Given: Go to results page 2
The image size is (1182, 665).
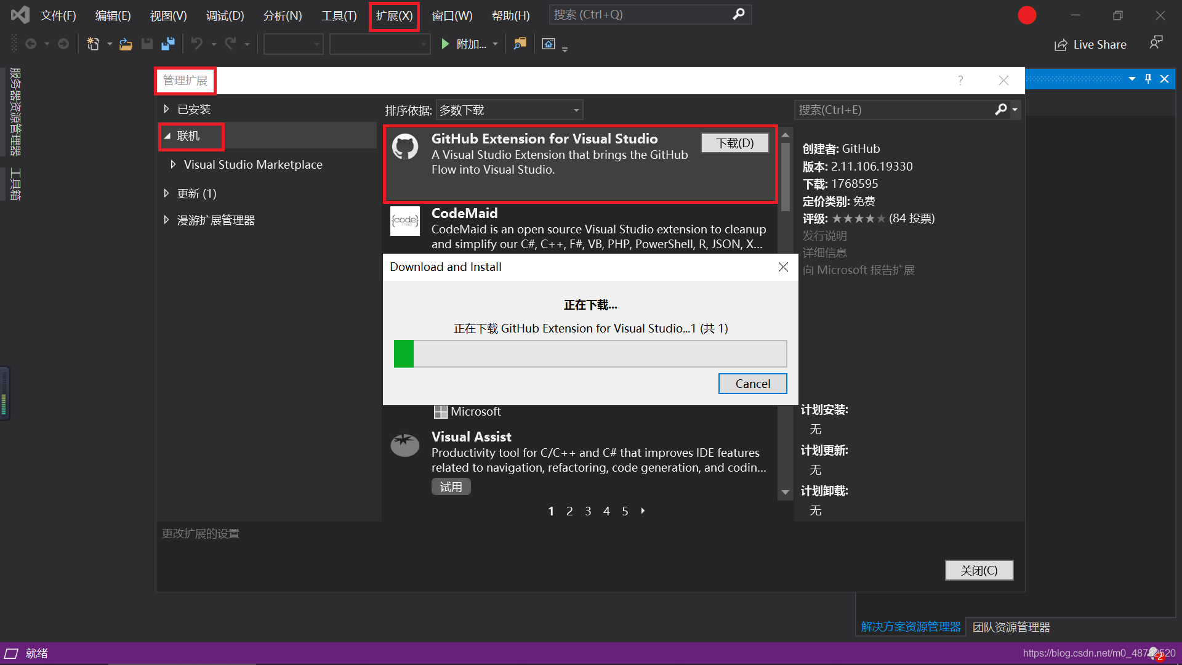Looking at the screenshot, I should pos(569,511).
